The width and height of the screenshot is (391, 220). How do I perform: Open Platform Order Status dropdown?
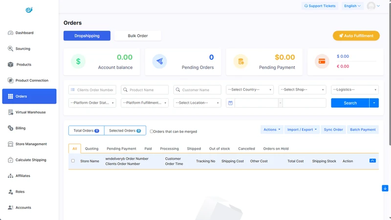92,103
